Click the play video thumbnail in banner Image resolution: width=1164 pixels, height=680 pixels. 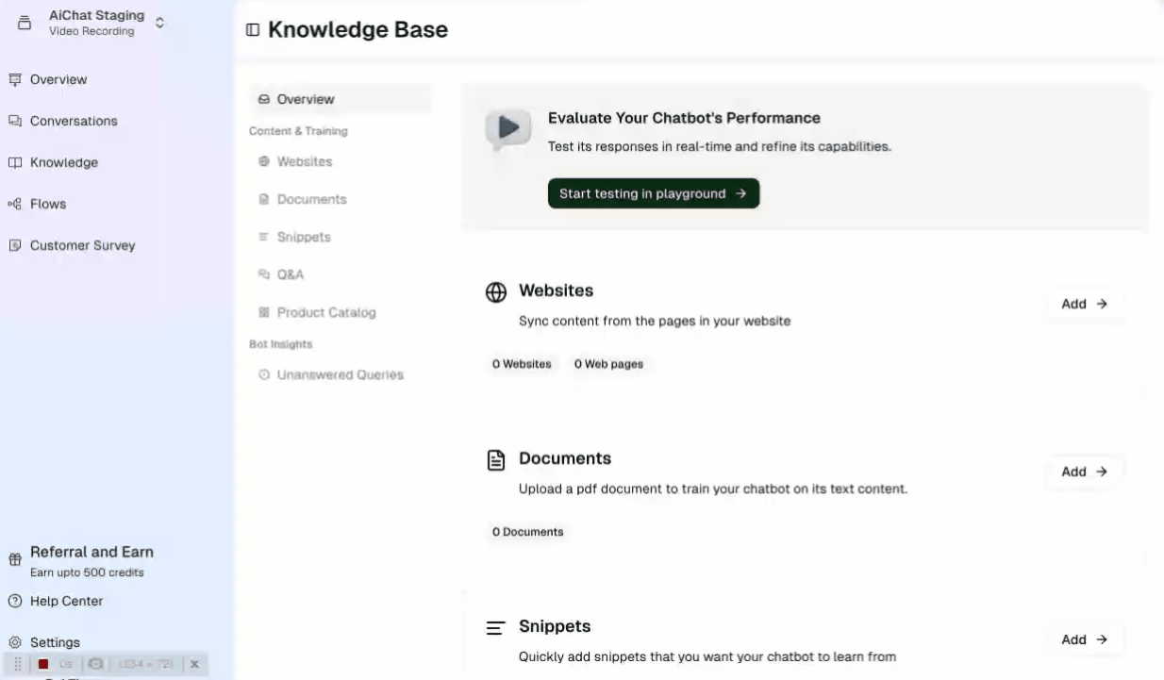507,128
